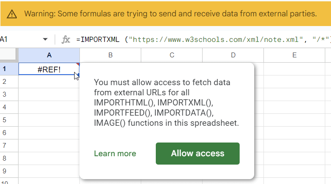This screenshot has height=184, width=331.
Task: Click the select-all corner box
Action: [9, 55]
